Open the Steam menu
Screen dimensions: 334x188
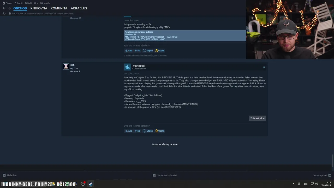[x=9, y=3]
